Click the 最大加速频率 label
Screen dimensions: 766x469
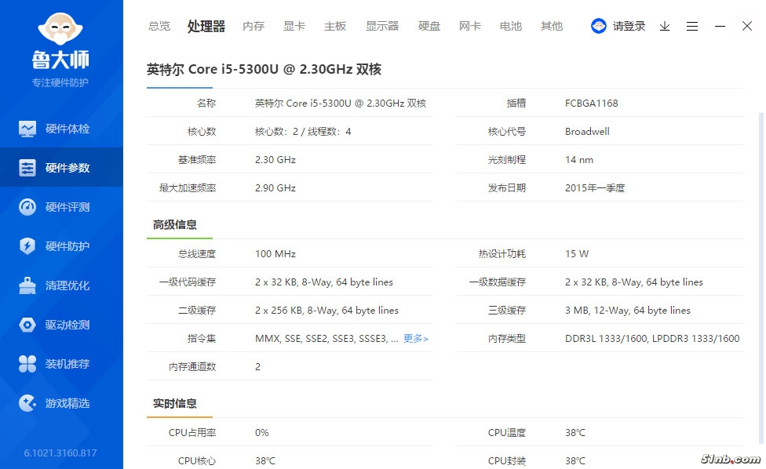pyautogui.click(x=188, y=188)
